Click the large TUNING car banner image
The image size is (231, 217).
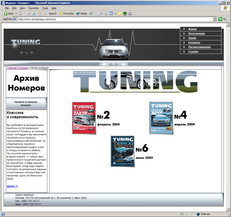pyautogui.click(x=135, y=81)
